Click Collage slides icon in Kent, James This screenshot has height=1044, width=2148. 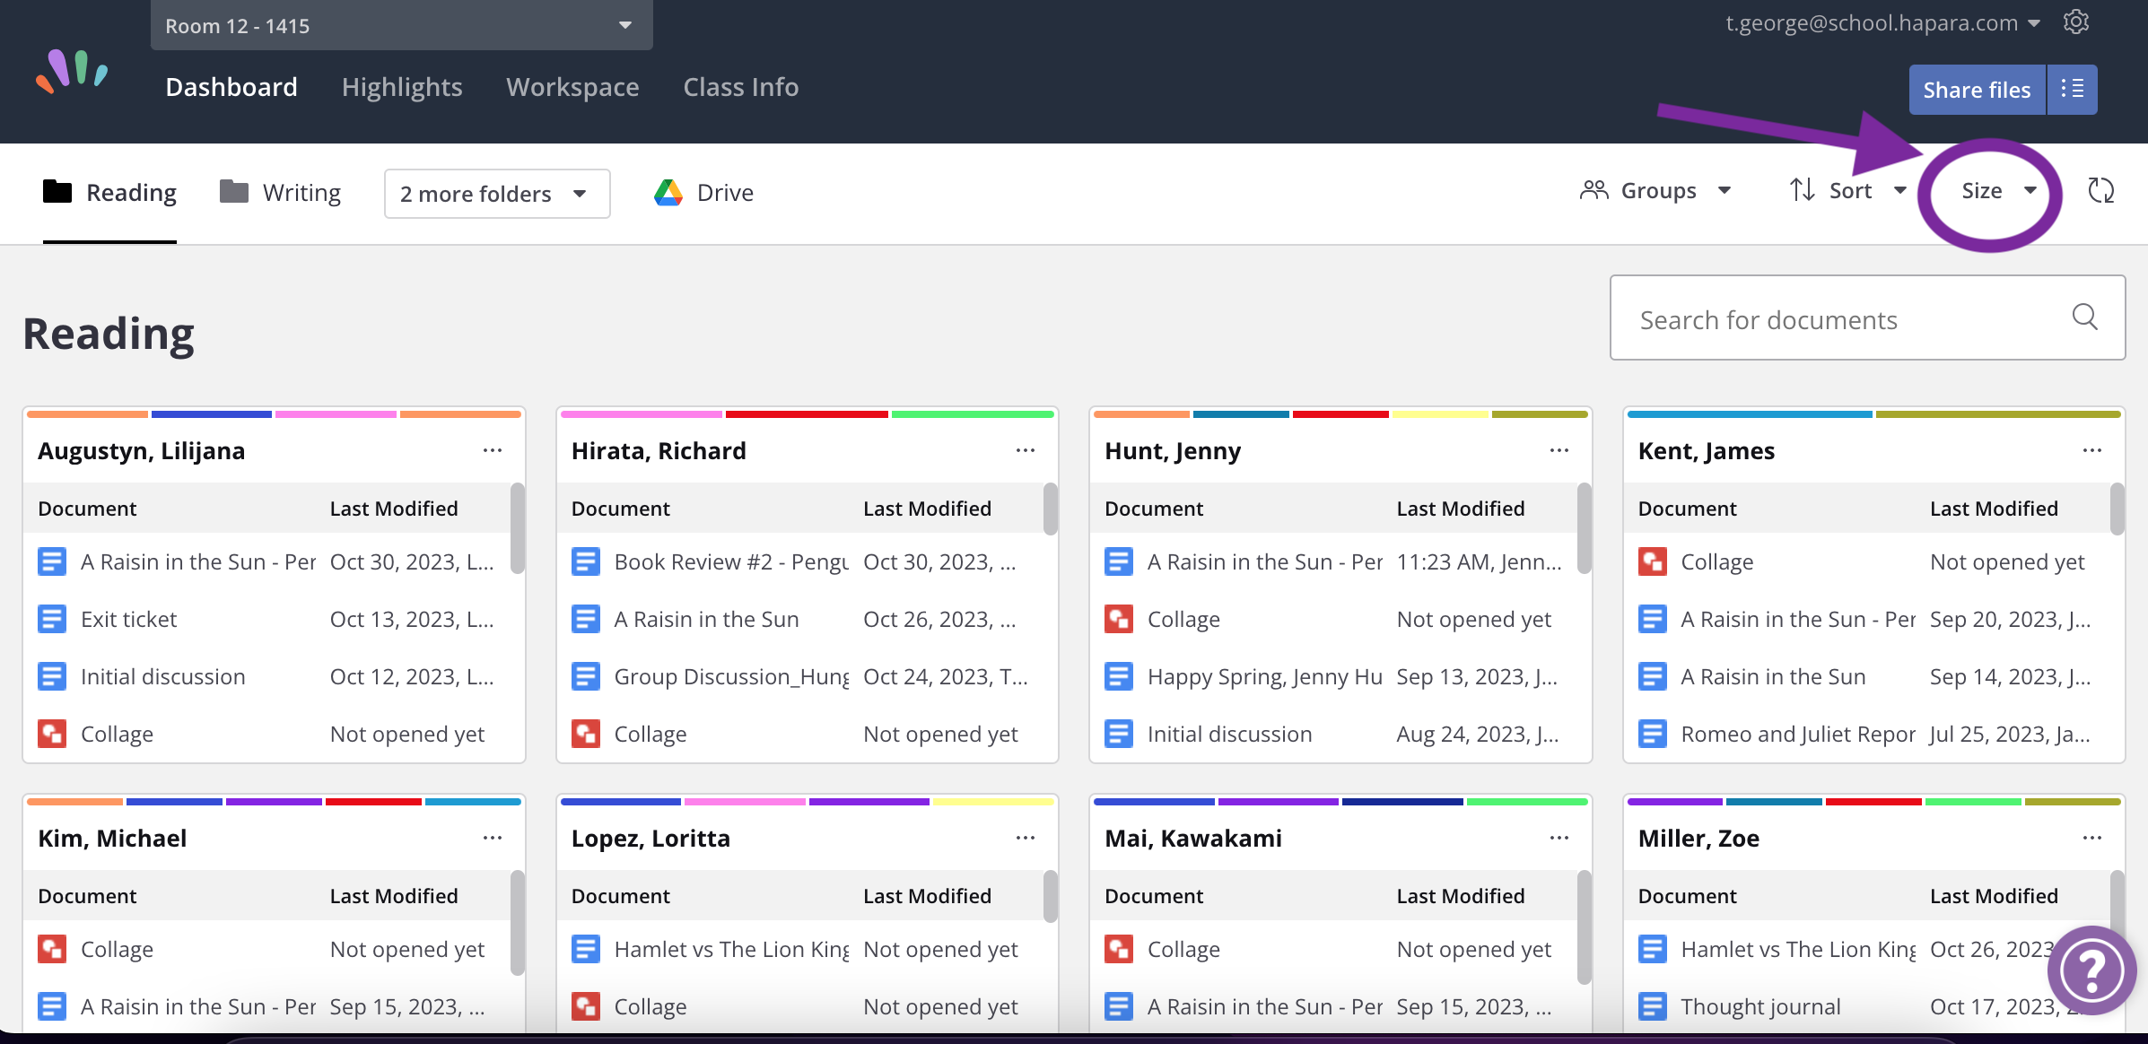(x=1652, y=562)
